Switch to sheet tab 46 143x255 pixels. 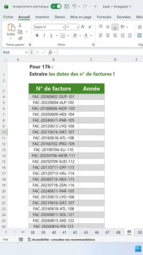(x=97, y=233)
